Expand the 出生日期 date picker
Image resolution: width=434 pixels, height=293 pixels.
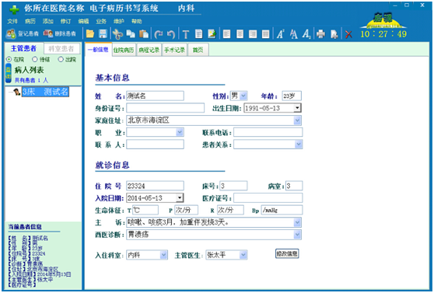[x=297, y=108]
